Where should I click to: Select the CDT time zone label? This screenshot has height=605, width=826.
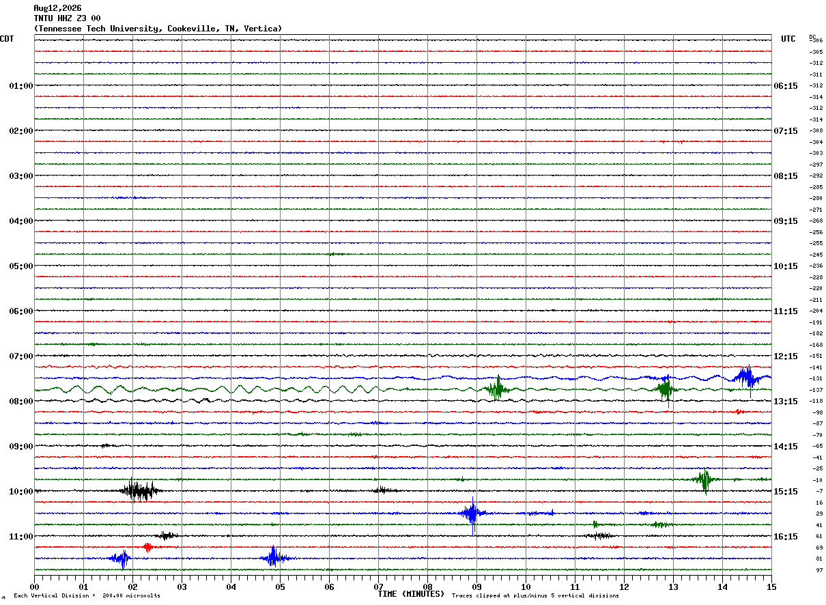pos(7,39)
